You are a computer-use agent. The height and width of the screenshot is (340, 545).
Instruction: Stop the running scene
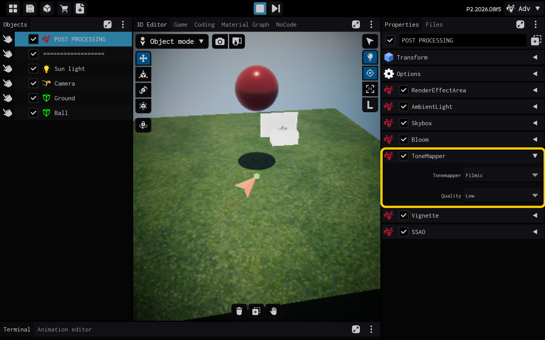260,8
